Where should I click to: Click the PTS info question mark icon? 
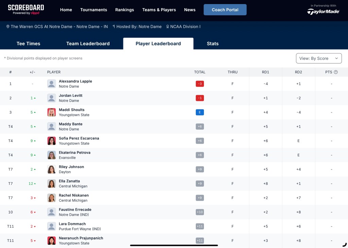point(336,72)
